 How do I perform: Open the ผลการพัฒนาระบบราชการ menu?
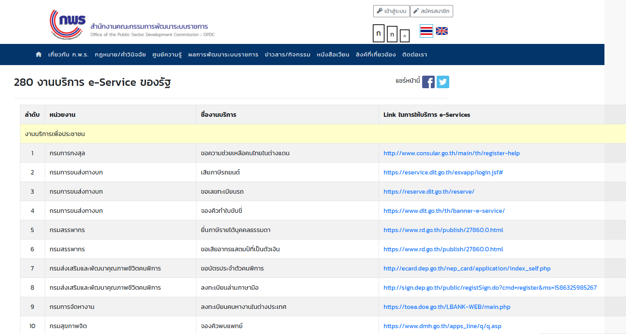point(223,54)
